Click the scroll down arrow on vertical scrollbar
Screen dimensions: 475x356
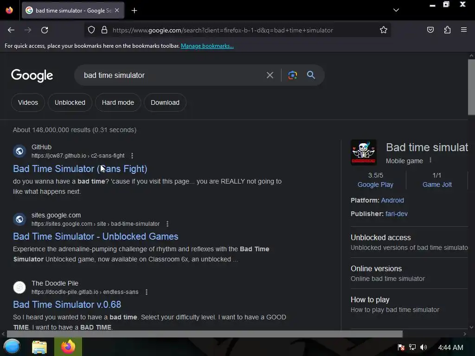pos(471,327)
